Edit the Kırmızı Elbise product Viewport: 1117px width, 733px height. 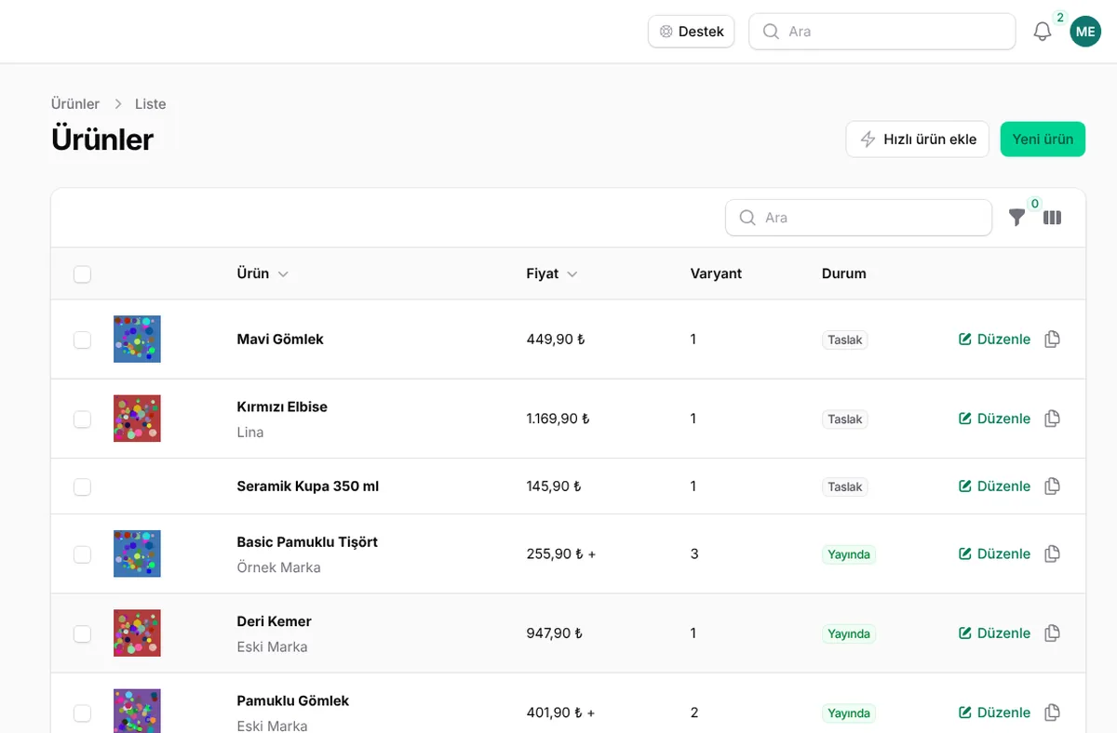tap(994, 419)
